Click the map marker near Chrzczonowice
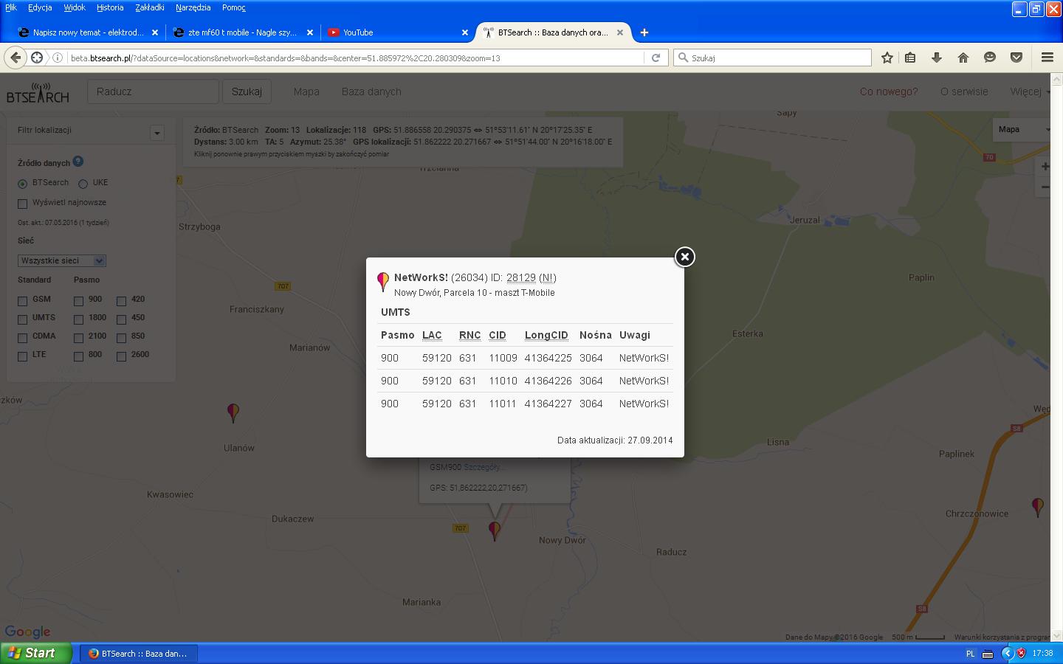1063x664 pixels. pos(1038,507)
